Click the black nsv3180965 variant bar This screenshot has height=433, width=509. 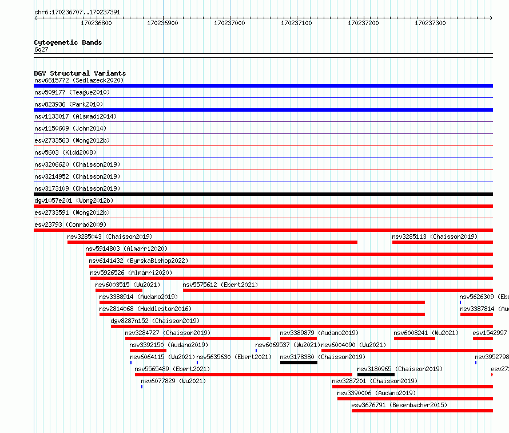(376, 375)
